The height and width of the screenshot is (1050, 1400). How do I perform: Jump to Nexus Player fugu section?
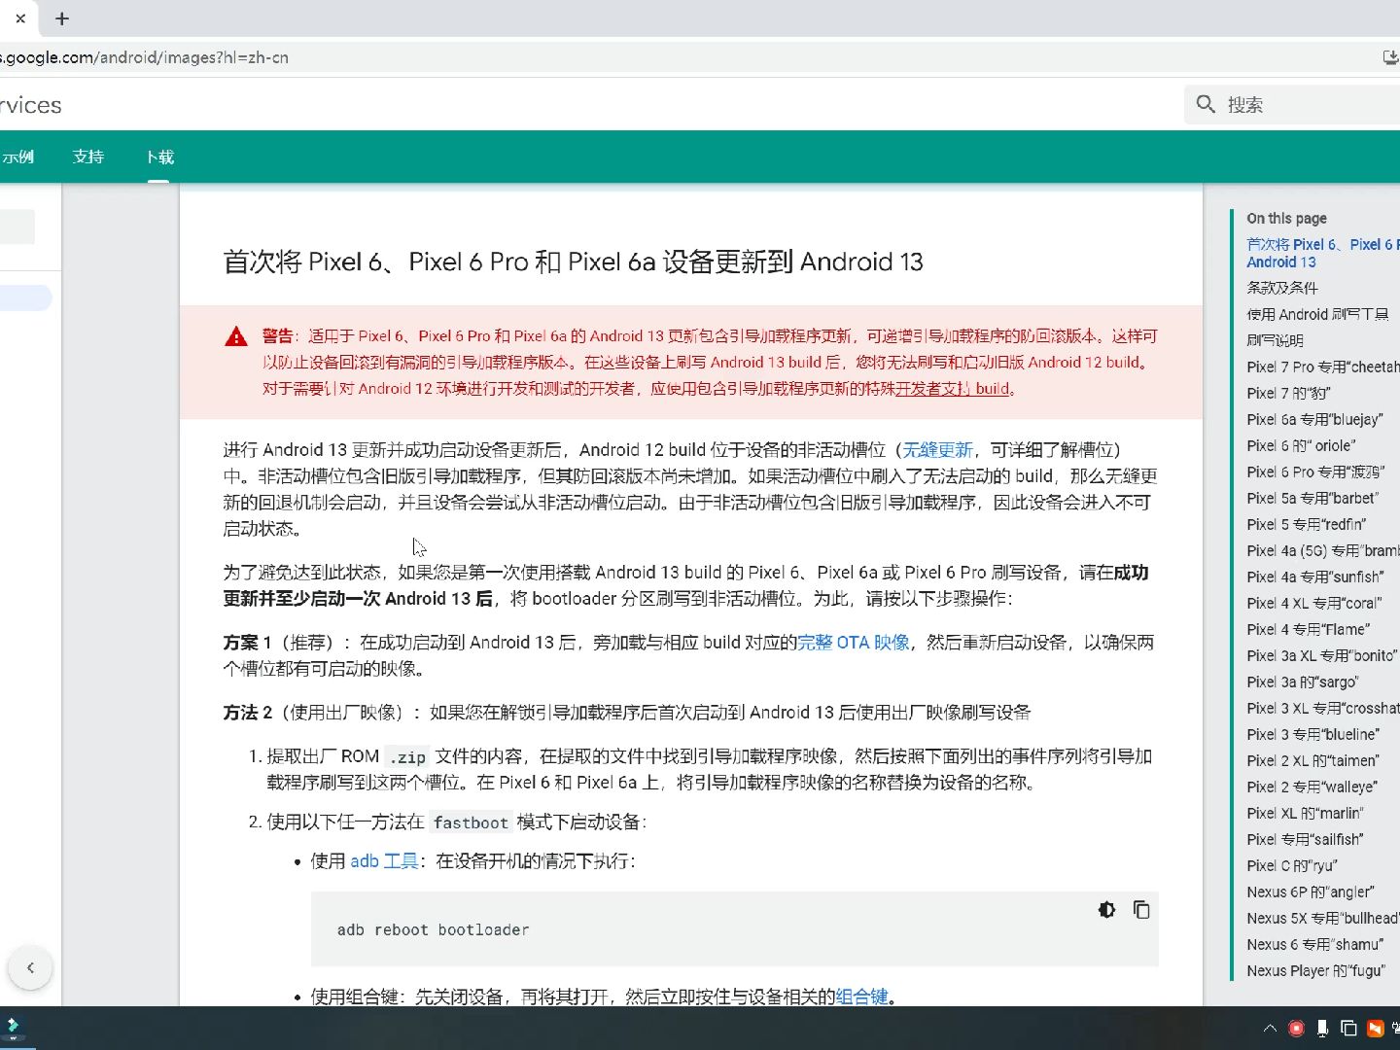(x=1315, y=970)
